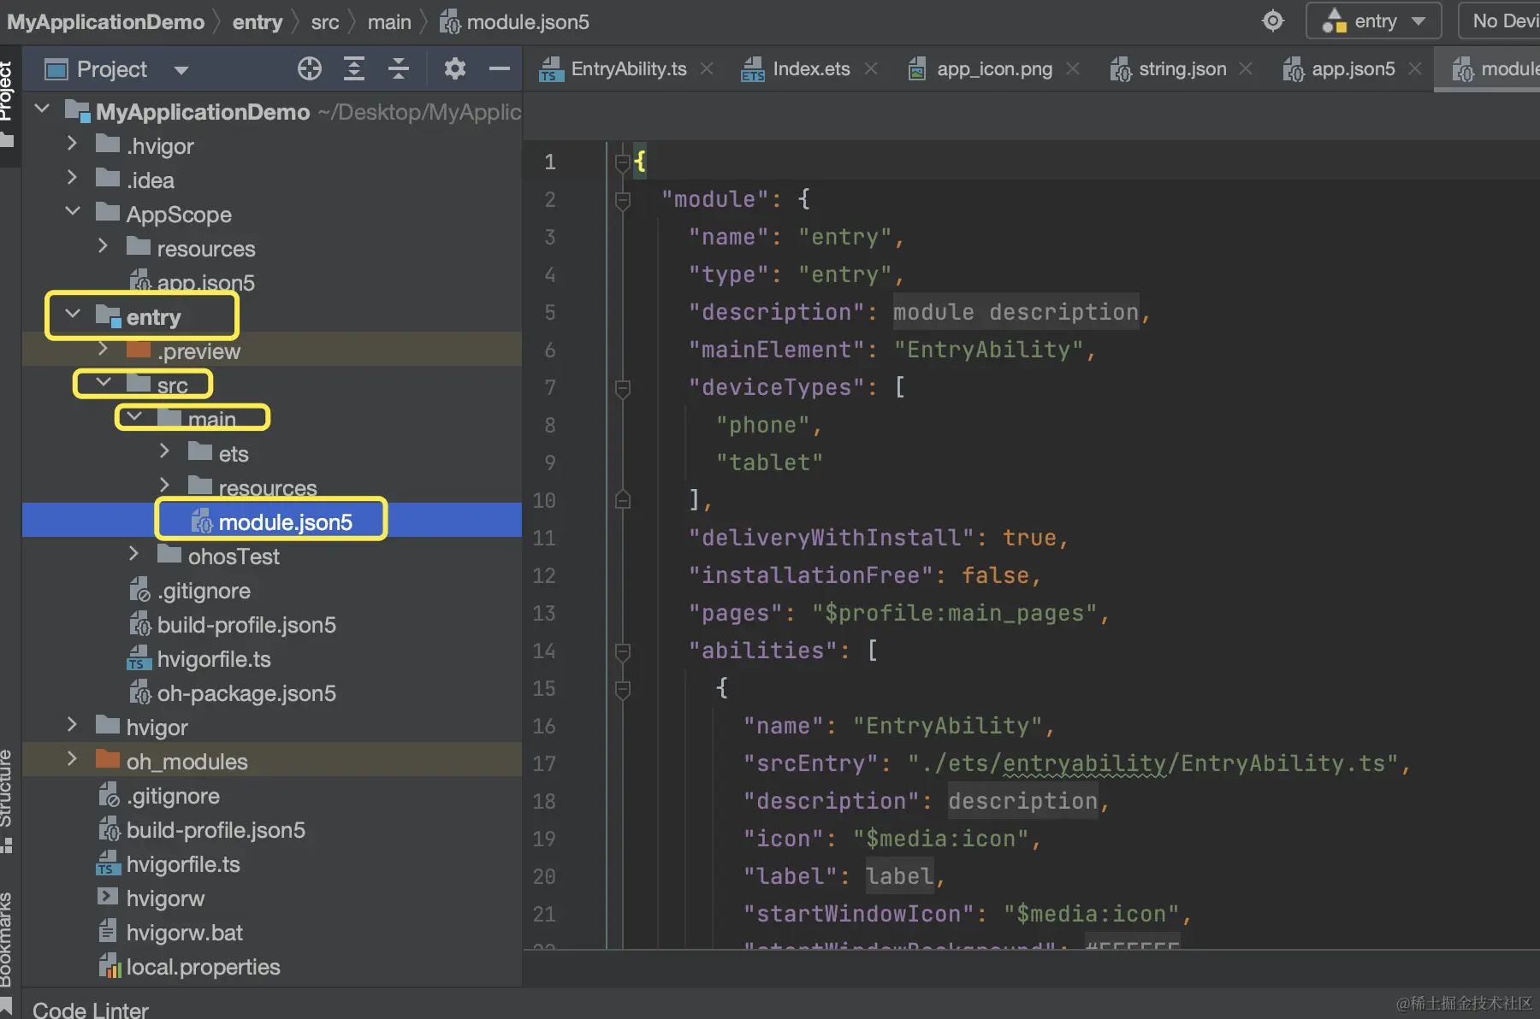Click line number 10 in the gutter
Viewport: 1540px width, 1019px height.
point(544,500)
